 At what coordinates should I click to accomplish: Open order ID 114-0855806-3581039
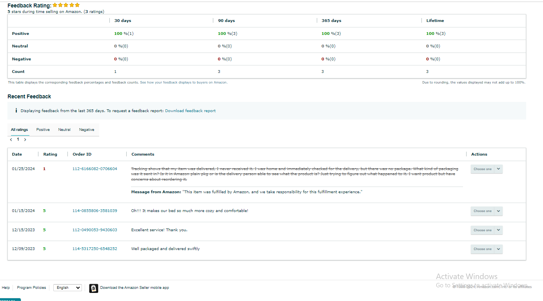(x=95, y=211)
